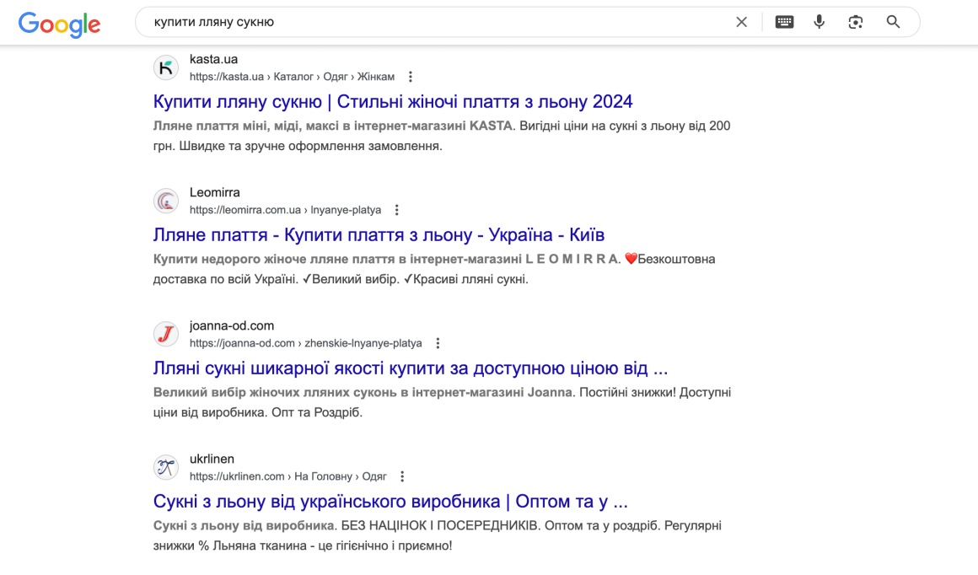Click the kasta.ua site name text
The height and width of the screenshot is (575, 978).
(213, 59)
